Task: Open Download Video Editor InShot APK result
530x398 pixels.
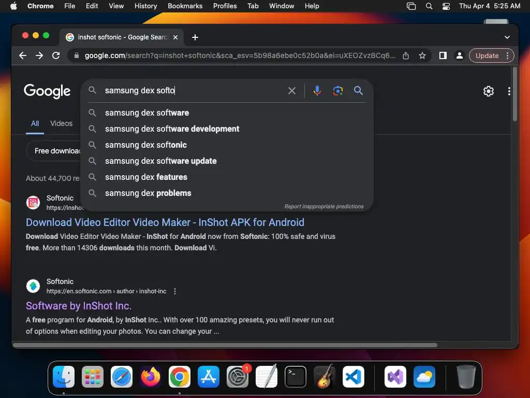Action: [x=165, y=222]
